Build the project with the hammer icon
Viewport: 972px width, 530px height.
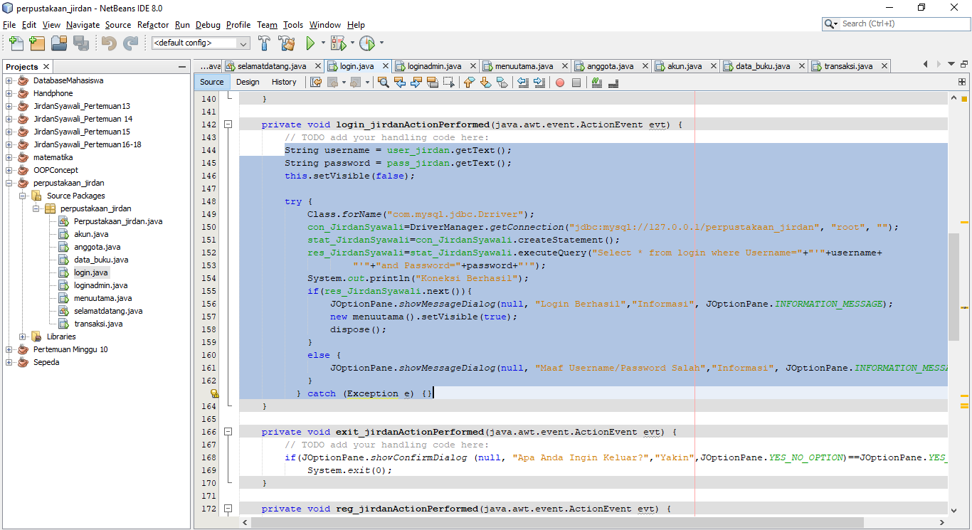(263, 43)
